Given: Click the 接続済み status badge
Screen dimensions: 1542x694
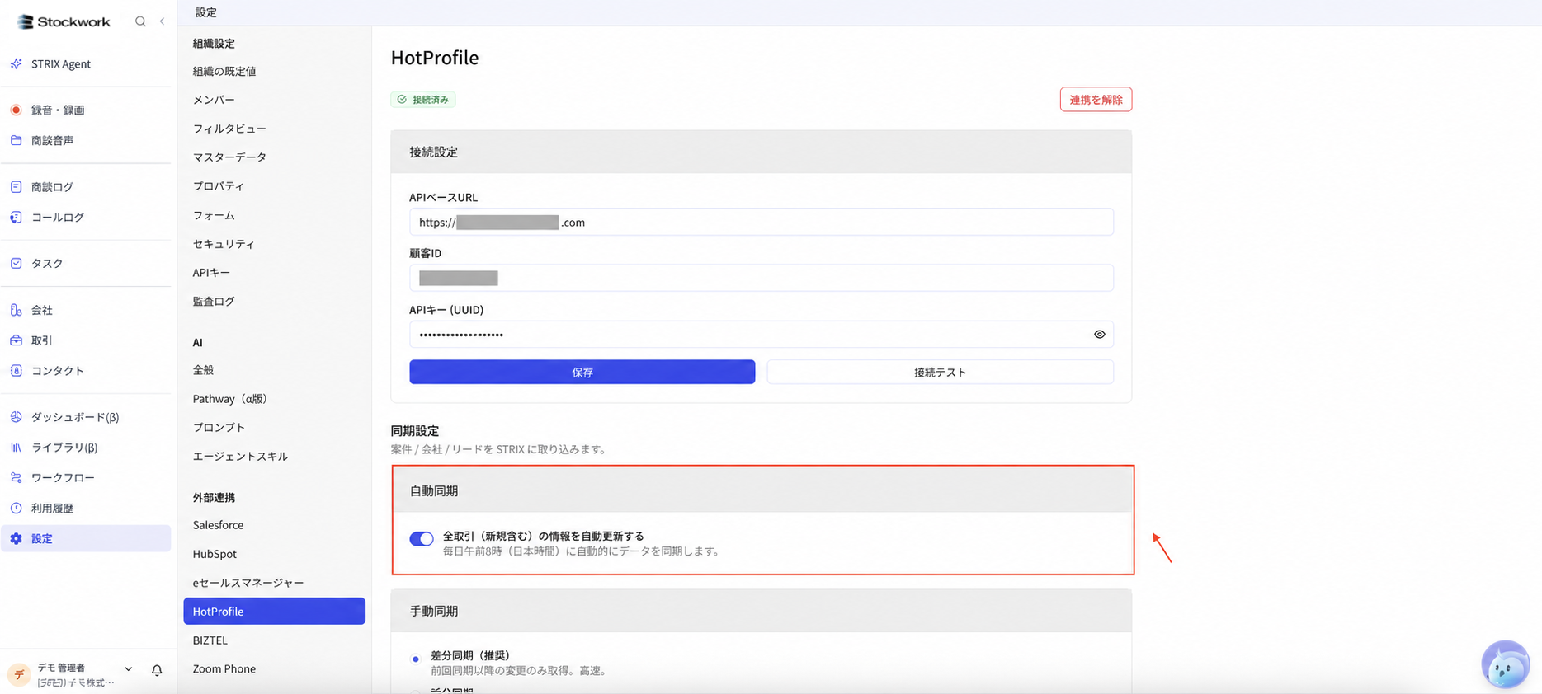Looking at the screenshot, I should [422, 100].
